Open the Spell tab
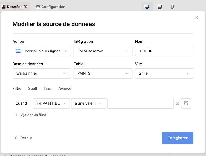The height and width of the screenshot is (156, 206). click(x=33, y=89)
